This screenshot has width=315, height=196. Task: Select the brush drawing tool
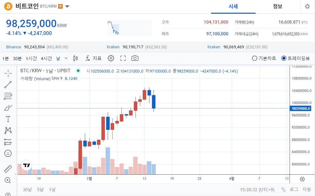click(8, 108)
